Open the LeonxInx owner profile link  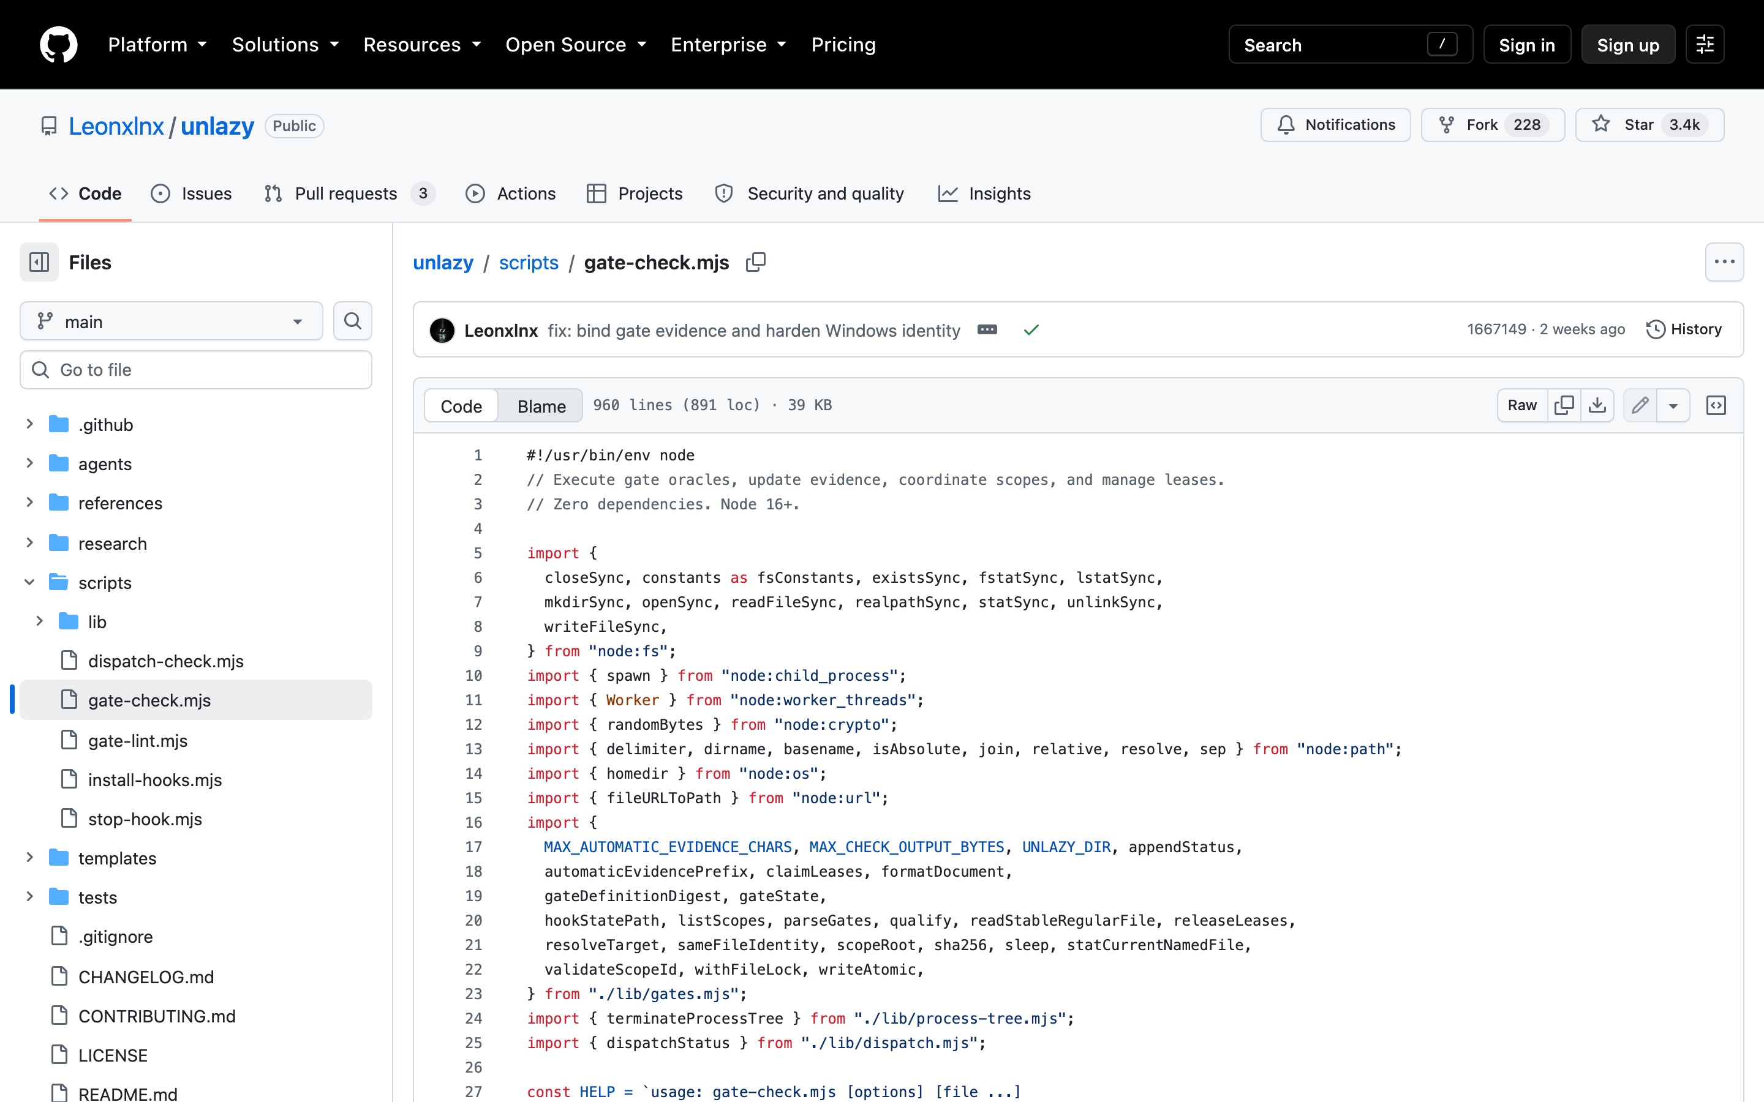(116, 126)
